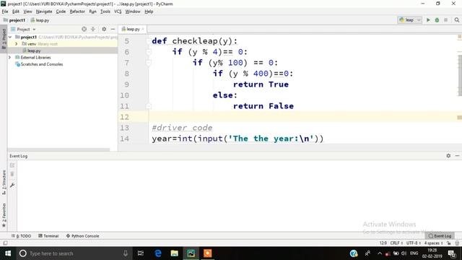
Task: Click the Windows search box
Action: pos(74,253)
